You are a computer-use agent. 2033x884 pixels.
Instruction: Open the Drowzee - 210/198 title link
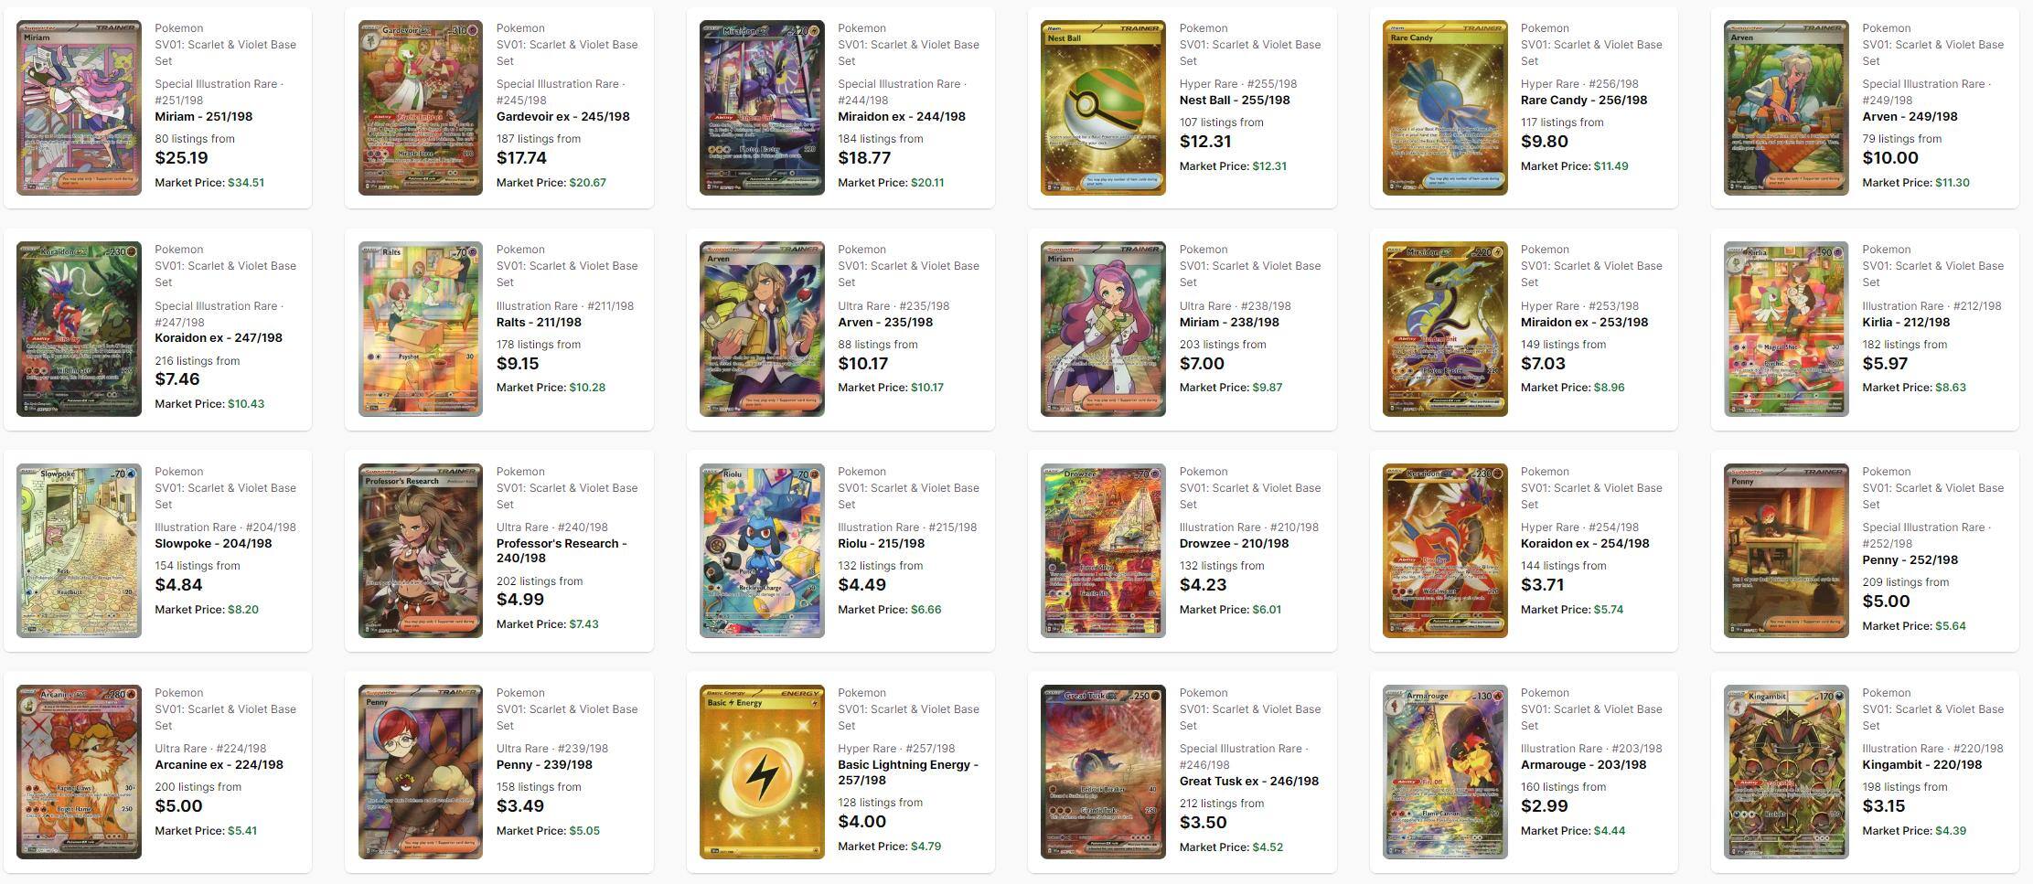[x=1234, y=544]
